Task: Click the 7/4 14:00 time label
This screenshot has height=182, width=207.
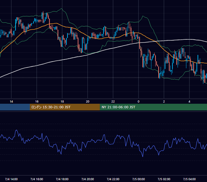Action: [11, 179]
